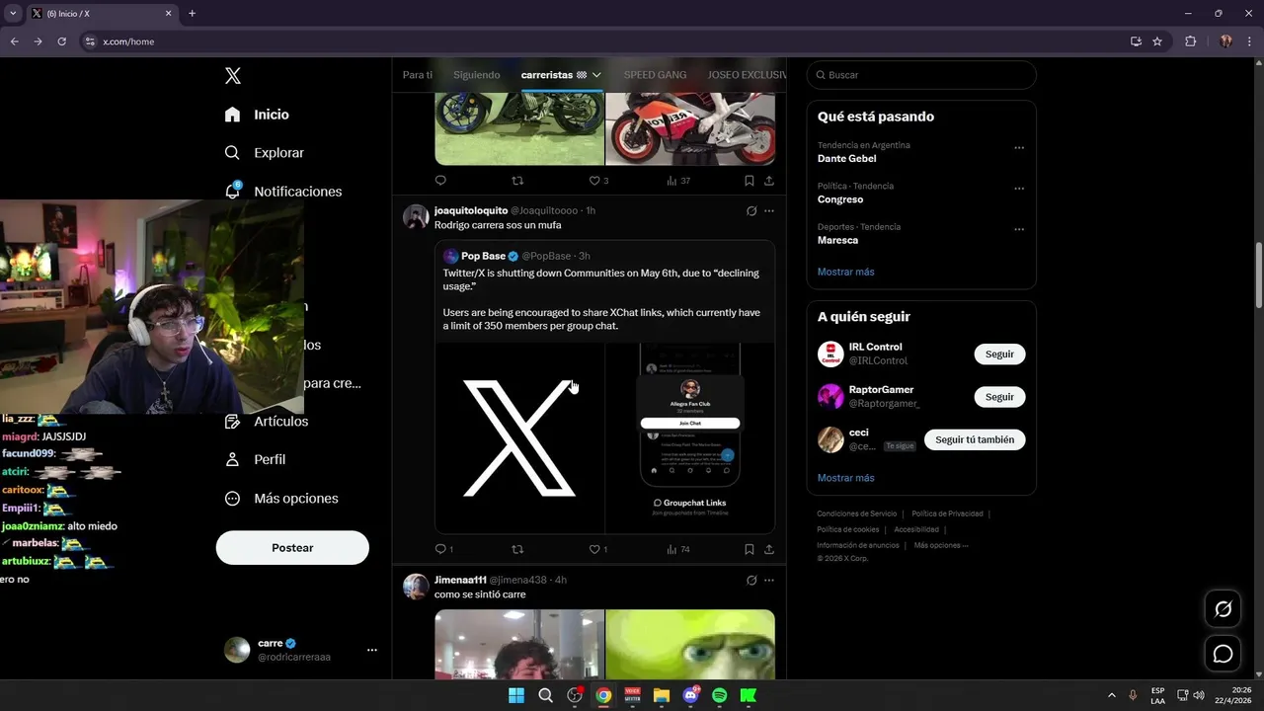Reply to joaquitoloquito's post
This screenshot has height=711, width=1264.
point(440,549)
